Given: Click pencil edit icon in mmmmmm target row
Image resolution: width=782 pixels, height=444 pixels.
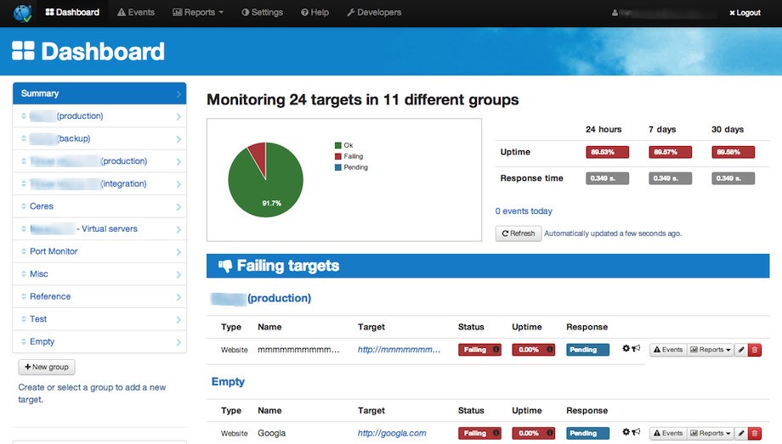Looking at the screenshot, I should point(740,350).
